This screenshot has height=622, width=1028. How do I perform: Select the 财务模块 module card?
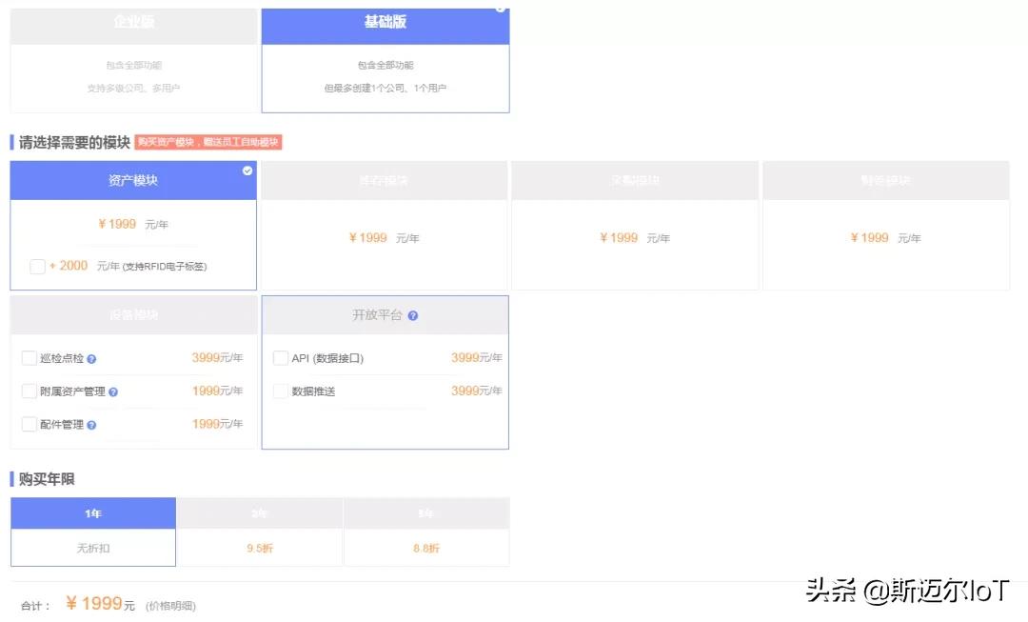tap(885, 224)
